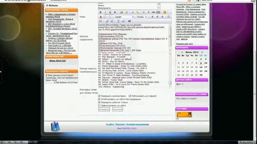Viewport: 257px width, 144px height.
Task: Click the Показать все теги link
Action: [184, 44]
